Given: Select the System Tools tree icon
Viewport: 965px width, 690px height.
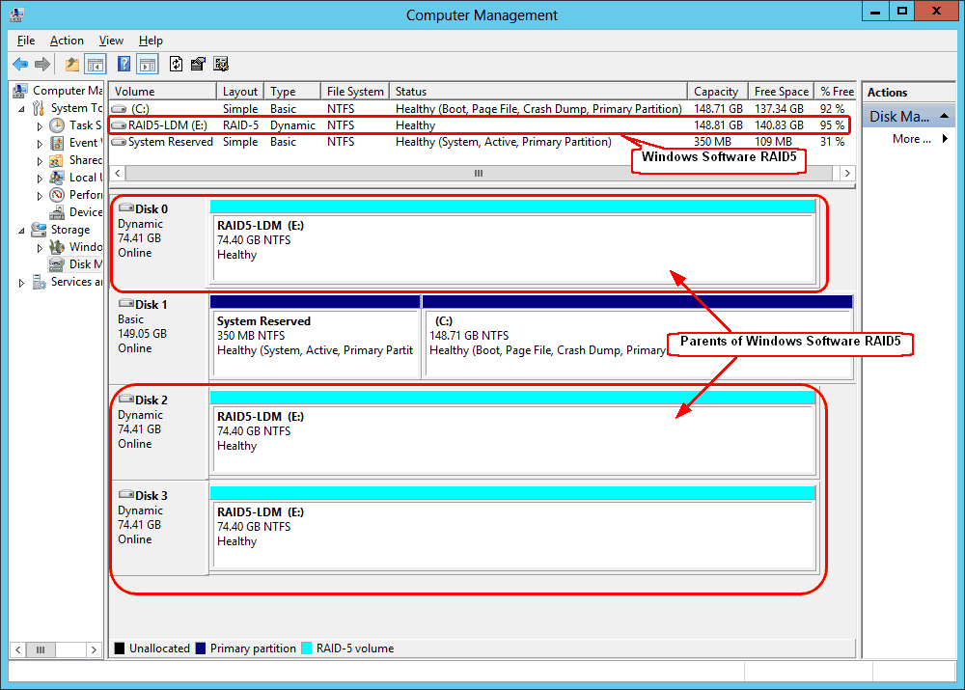Looking at the screenshot, I should (39, 108).
